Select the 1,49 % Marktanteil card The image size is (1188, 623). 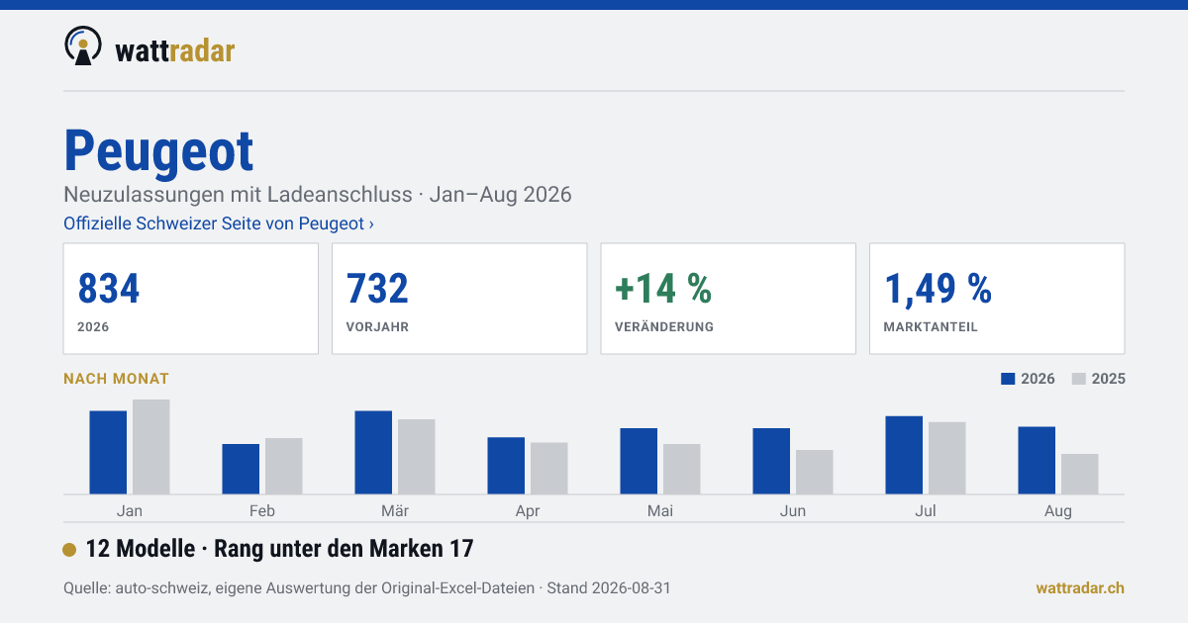[997, 299]
